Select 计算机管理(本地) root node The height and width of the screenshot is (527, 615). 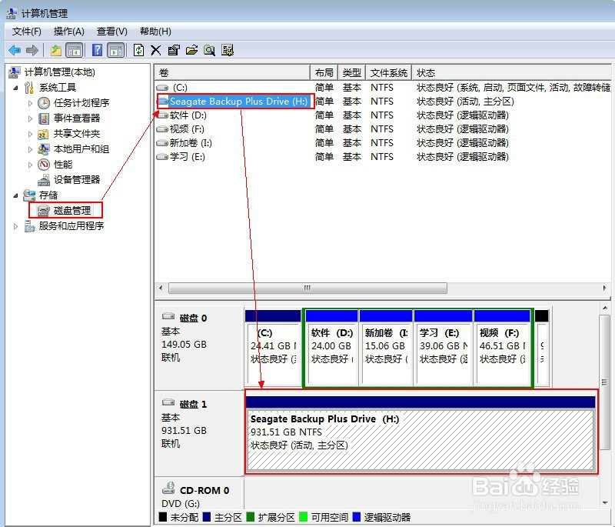point(60,72)
